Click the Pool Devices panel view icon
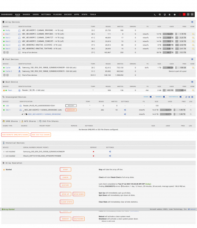This screenshot has height=228, width=197. point(192,59)
